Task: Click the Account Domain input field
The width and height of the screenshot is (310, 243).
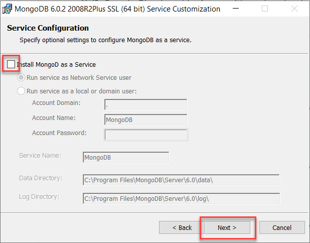Action: point(145,104)
